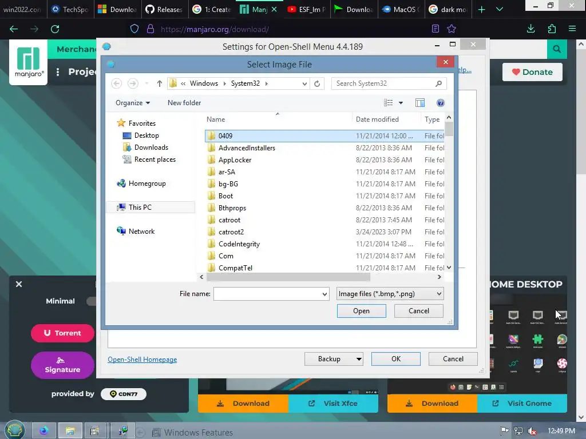Toggle the Minimal switch

coord(91,301)
